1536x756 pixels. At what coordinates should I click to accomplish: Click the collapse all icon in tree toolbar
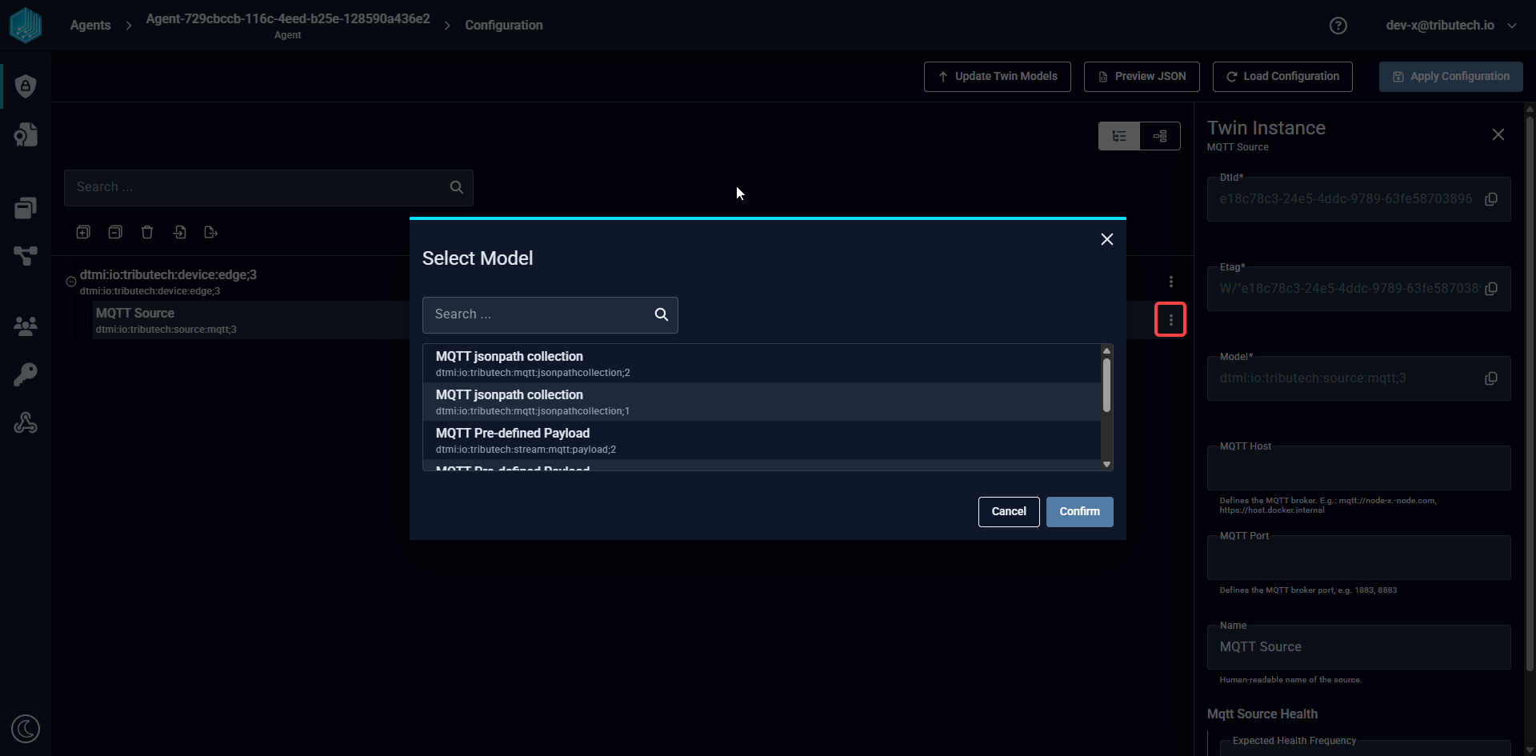pyautogui.click(x=115, y=232)
